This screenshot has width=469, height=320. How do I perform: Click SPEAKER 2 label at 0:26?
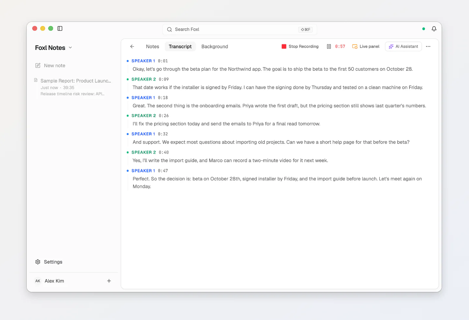144,115
